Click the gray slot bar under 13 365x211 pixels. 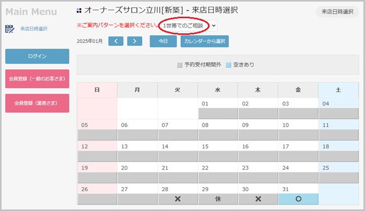pos(137,156)
